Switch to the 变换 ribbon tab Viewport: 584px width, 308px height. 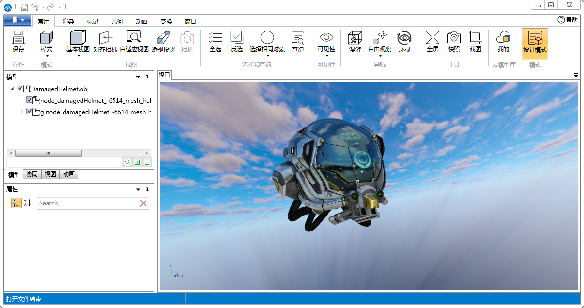coord(166,21)
